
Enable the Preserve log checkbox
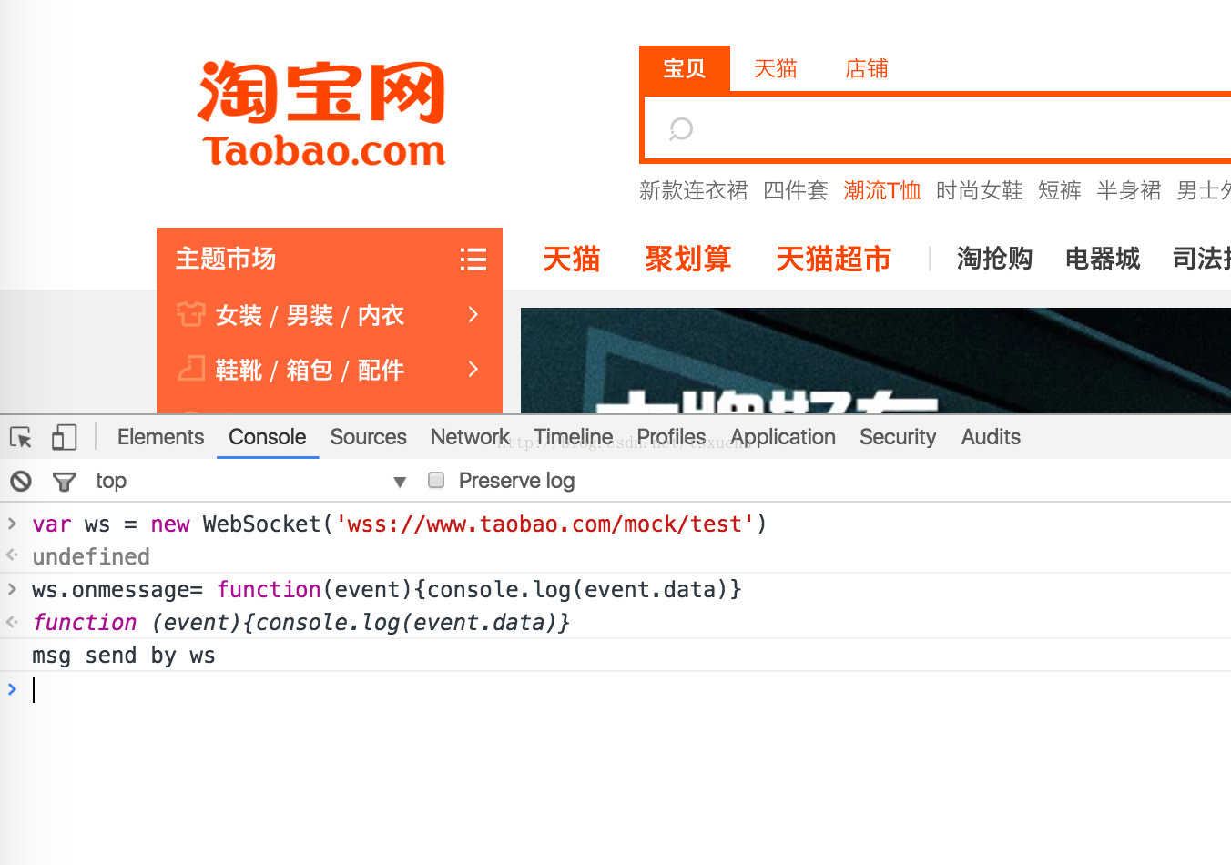point(436,480)
